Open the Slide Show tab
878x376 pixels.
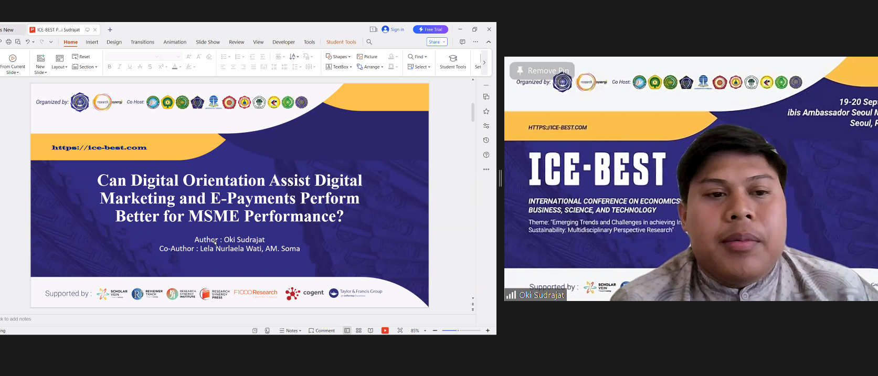208,42
